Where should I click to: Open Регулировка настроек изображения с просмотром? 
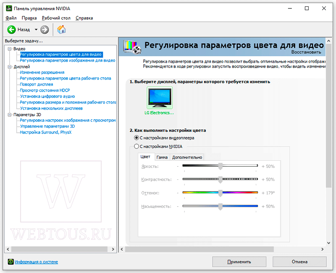68,121
